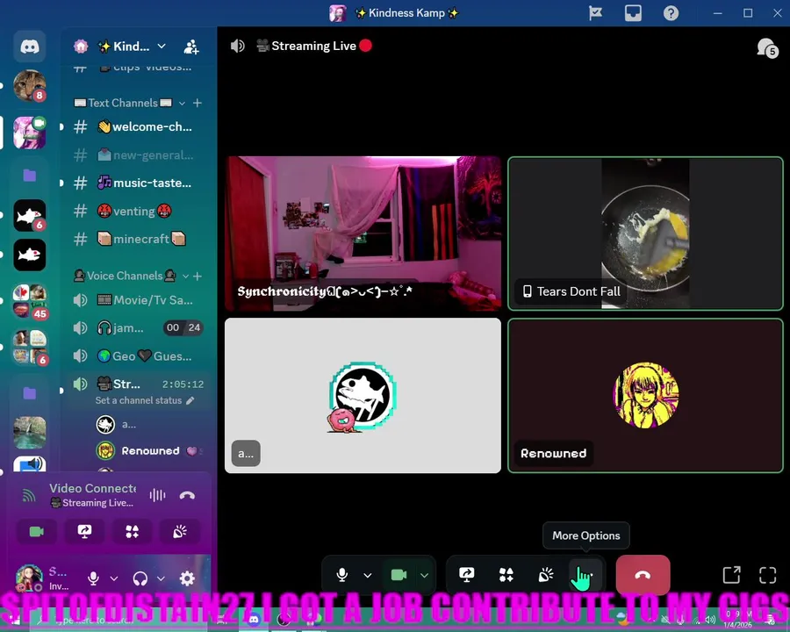Open the cat avatar server with 8 notifications
Screen dimensions: 790x632
pos(29,86)
